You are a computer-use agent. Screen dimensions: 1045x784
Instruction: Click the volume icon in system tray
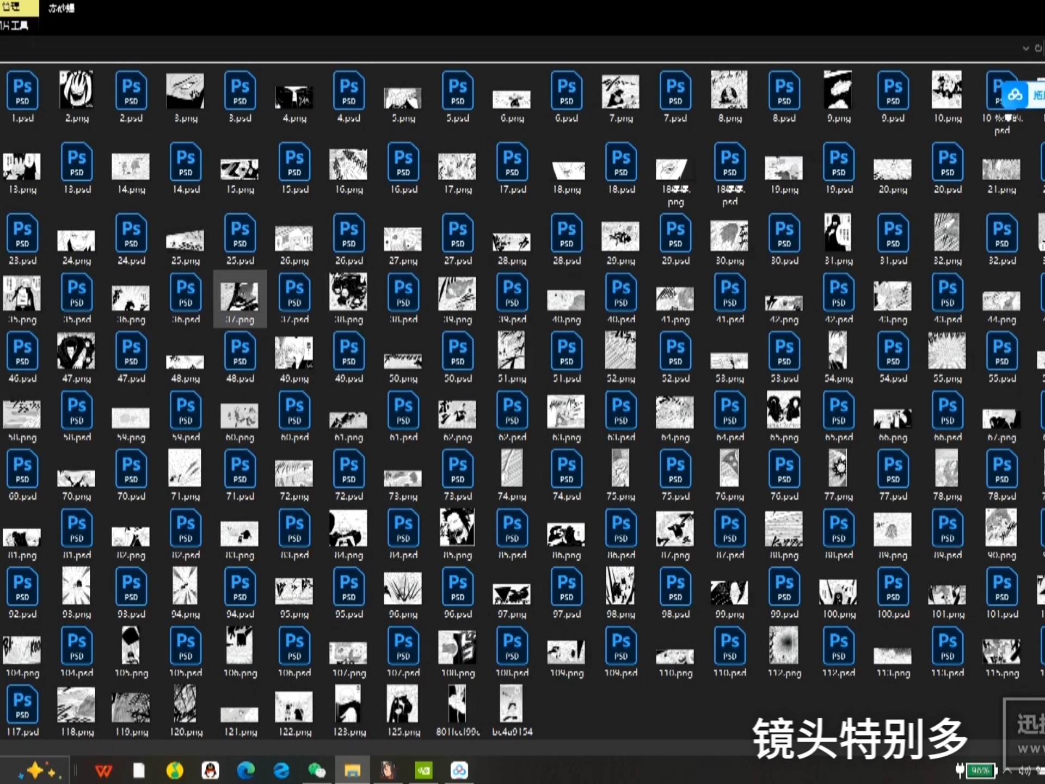click(1024, 770)
